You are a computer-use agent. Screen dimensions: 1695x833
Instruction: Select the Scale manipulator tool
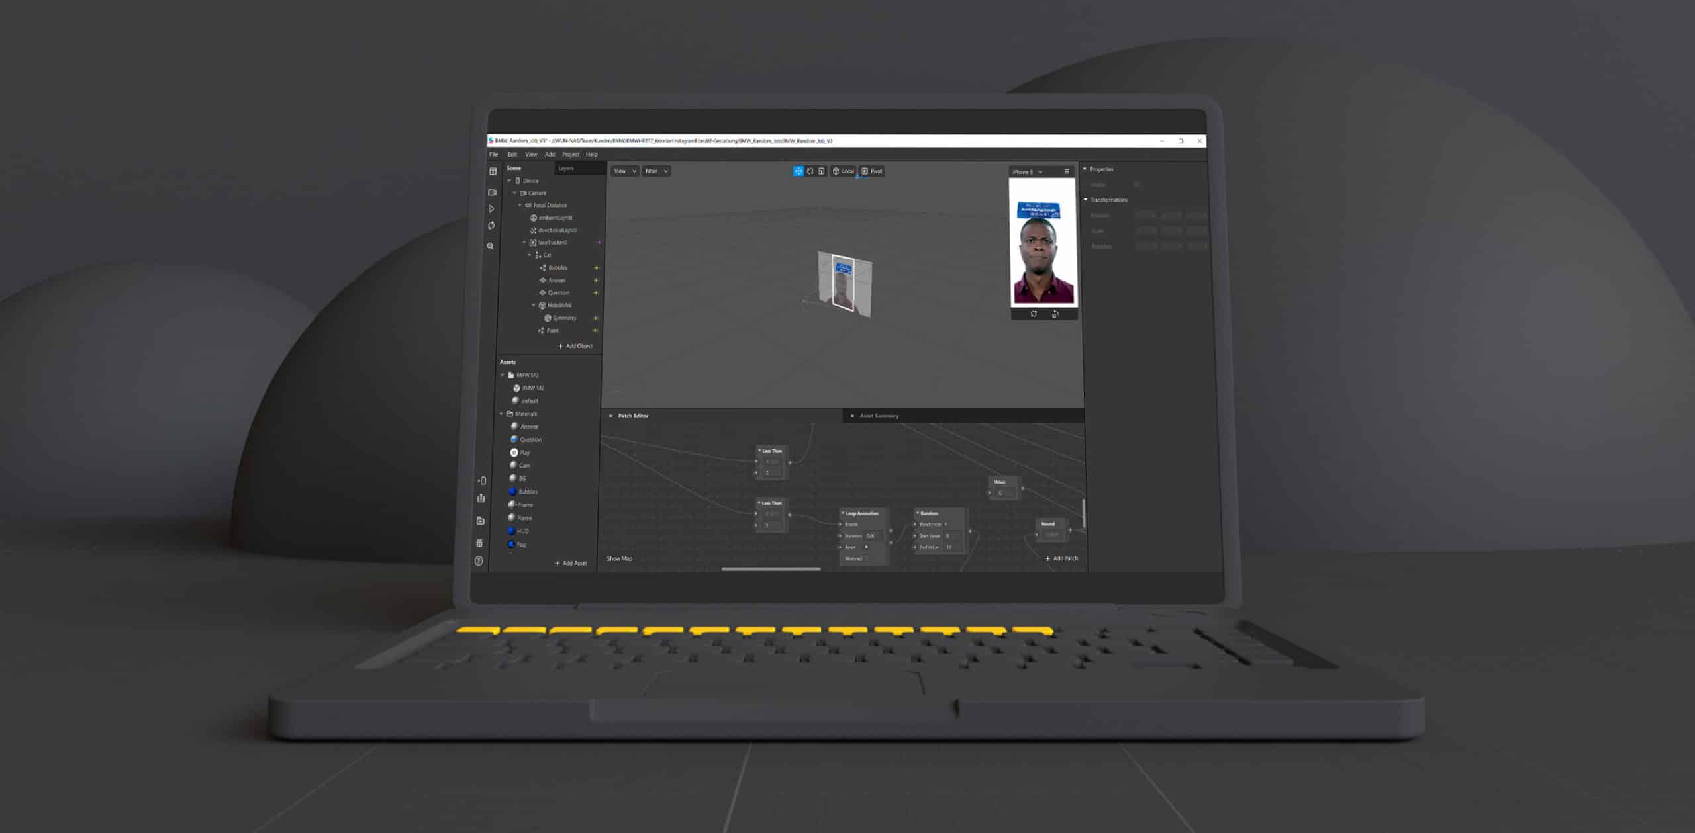click(x=821, y=171)
